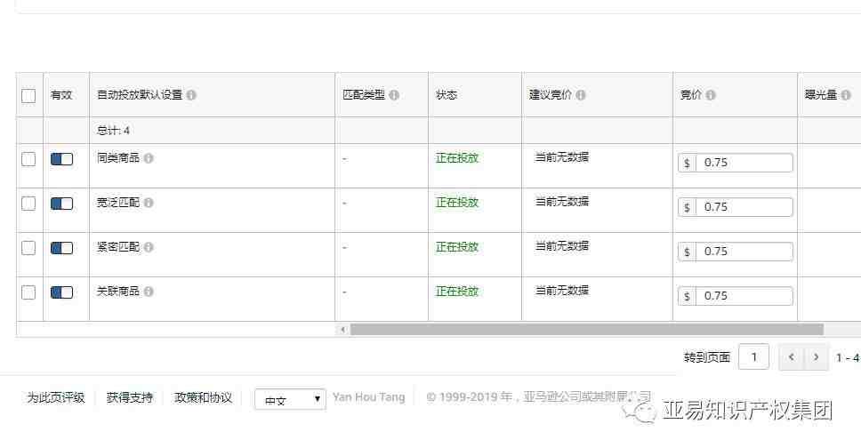Click the 转到页面 page number field
The image size is (861, 448).
(x=754, y=357)
